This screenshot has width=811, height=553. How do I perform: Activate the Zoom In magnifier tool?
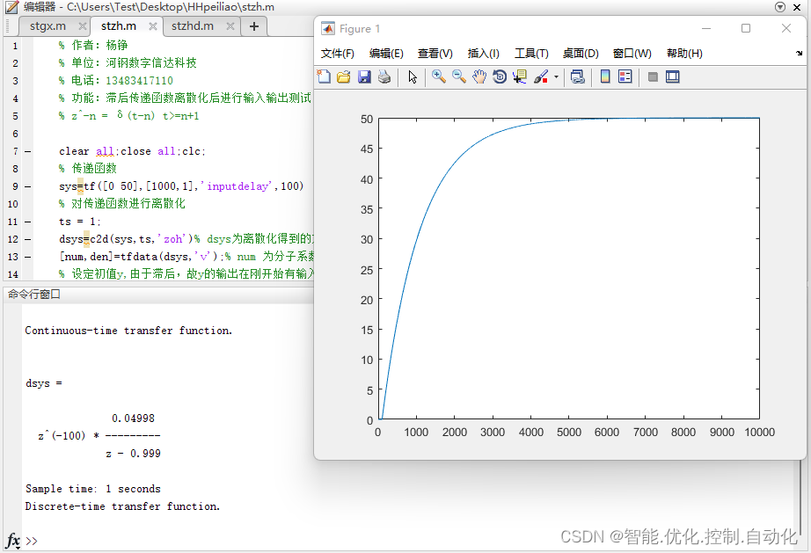439,77
